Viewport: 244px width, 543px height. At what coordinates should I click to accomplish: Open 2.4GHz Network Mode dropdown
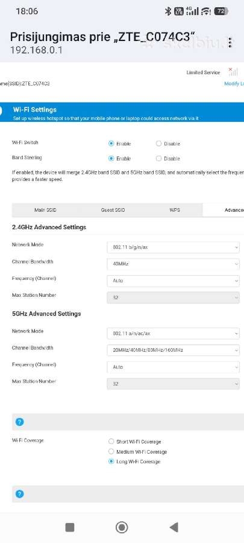tap(173, 247)
